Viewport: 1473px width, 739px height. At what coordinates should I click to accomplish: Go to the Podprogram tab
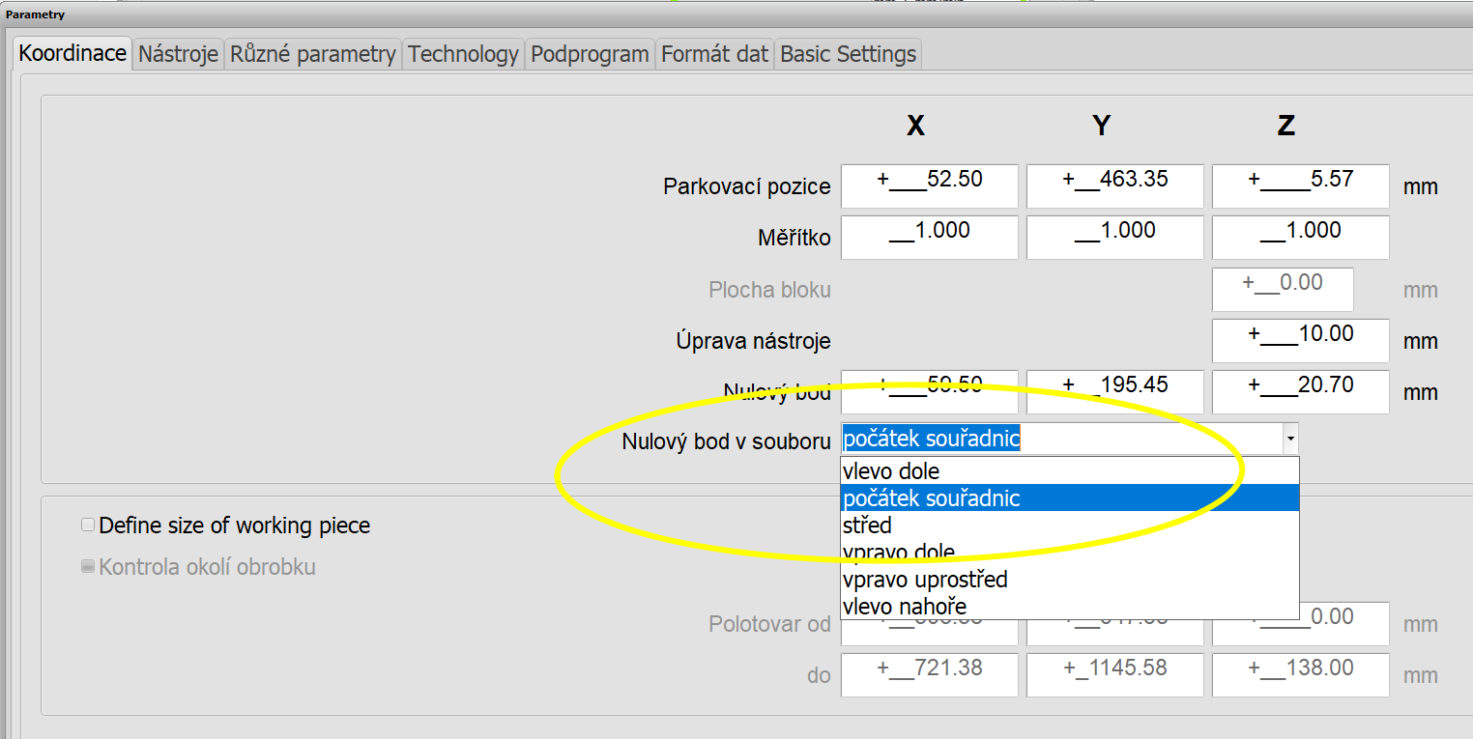click(590, 54)
